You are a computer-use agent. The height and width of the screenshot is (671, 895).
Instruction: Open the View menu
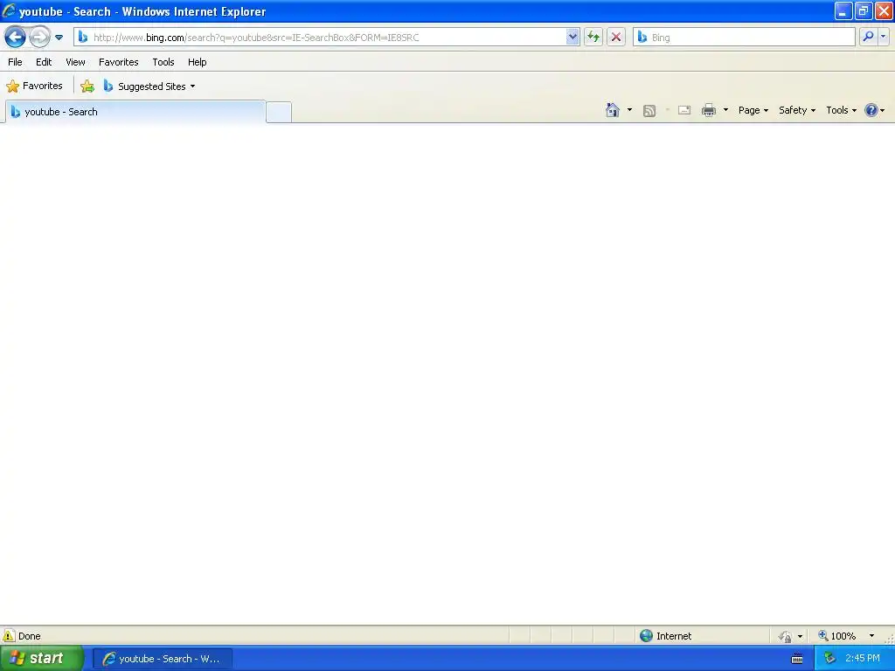75,62
